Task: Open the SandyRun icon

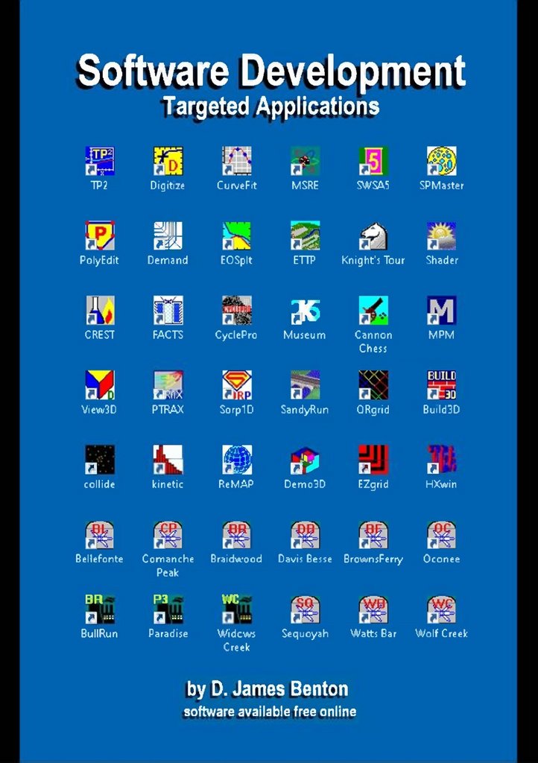Action: (x=305, y=385)
